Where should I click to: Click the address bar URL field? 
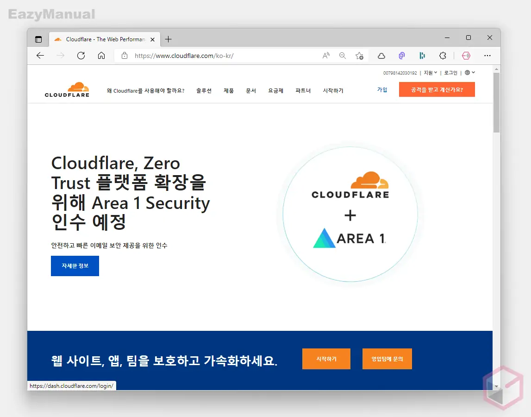tap(222, 56)
